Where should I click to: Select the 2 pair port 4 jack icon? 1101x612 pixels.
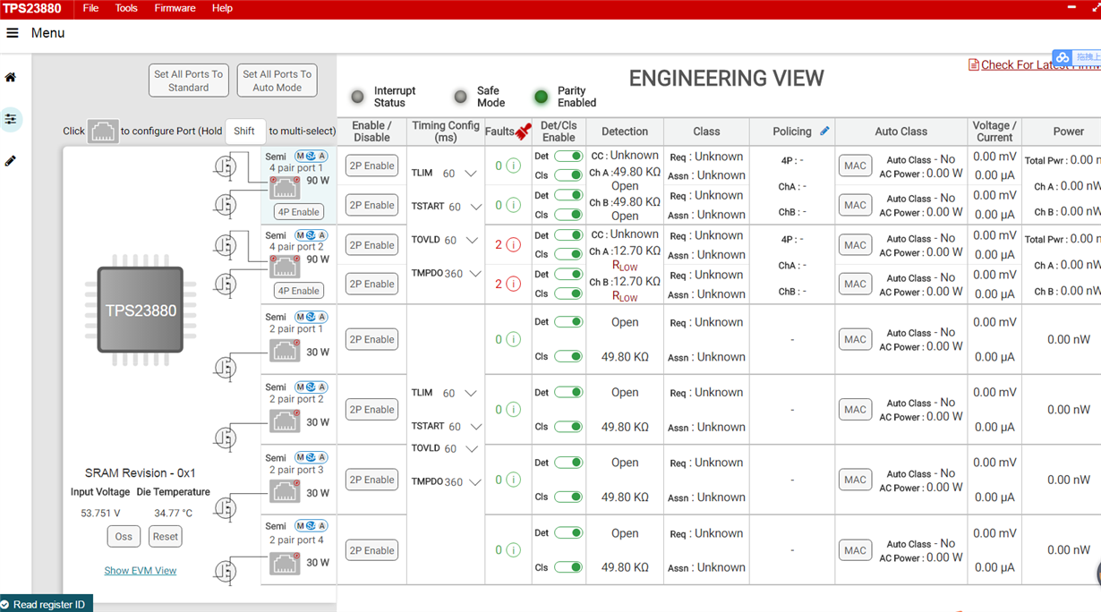[285, 562]
